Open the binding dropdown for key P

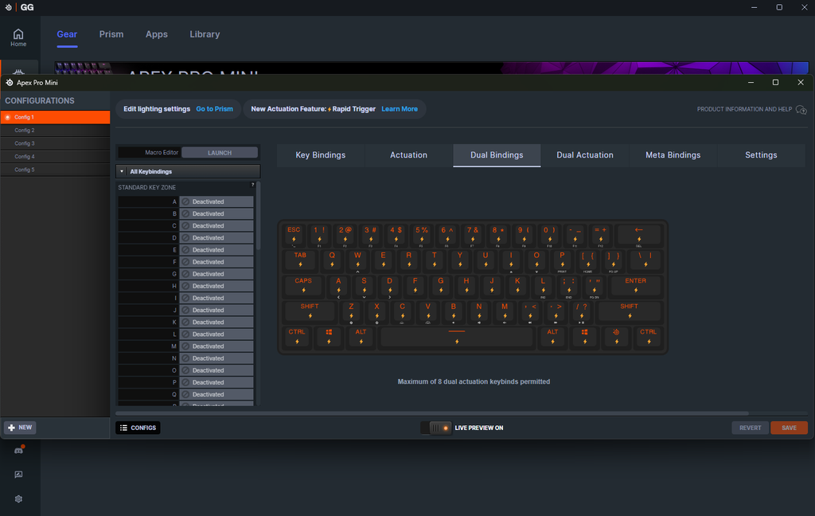click(216, 382)
